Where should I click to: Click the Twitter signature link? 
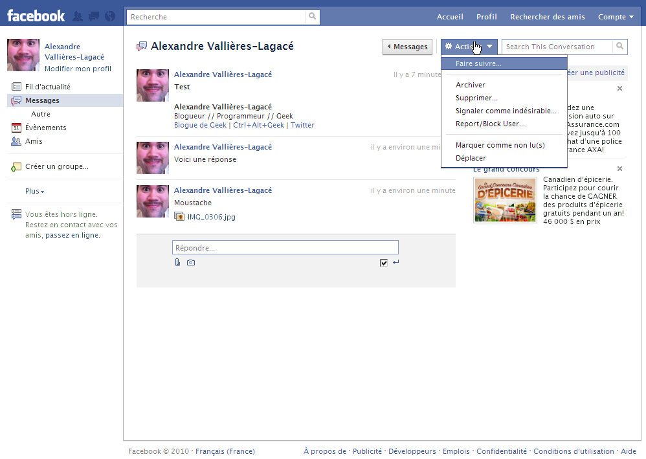pos(302,125)
